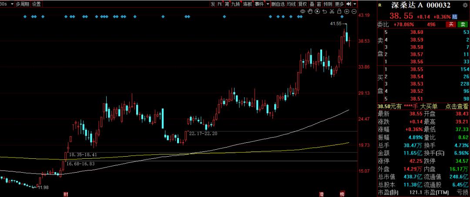Click 点击查看 to view large orders
Viewport: 470px width, 197px height.
[456, 106]
